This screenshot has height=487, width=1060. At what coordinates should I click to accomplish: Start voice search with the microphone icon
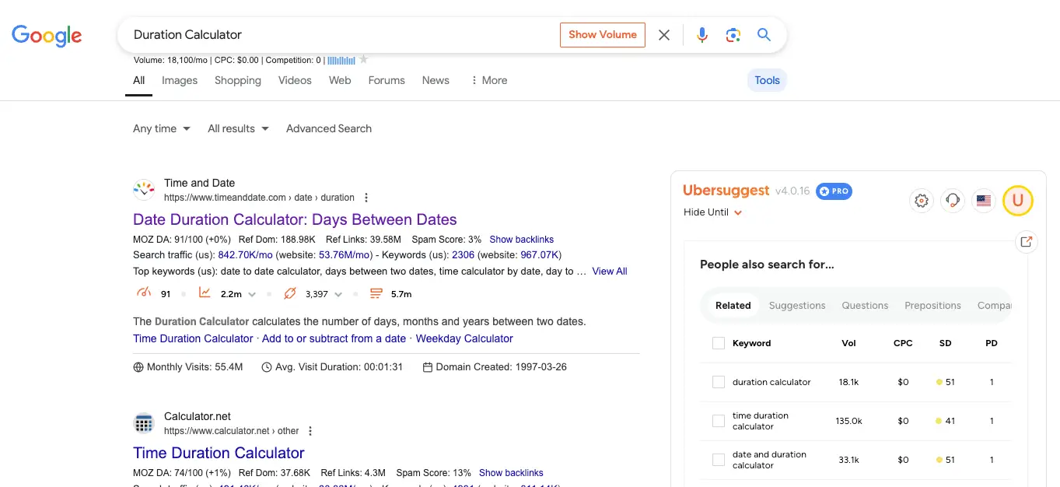coord(702,35)
